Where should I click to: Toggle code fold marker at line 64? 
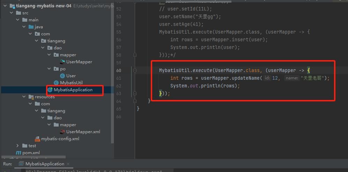point(135,101)
